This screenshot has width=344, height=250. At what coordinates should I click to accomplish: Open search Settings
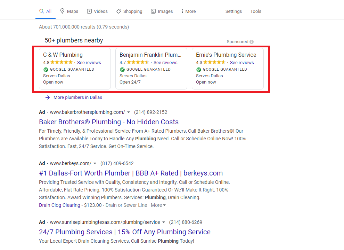tap(234, 11)
